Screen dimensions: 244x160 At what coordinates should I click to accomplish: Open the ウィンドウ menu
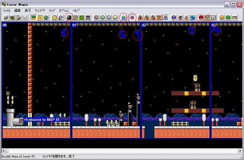coord(40,11)
